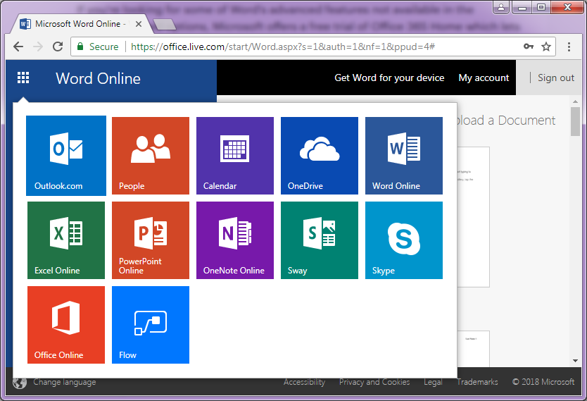Click the globe icon beside Change language
Viewport: 587px width, 401px height.
20,382
